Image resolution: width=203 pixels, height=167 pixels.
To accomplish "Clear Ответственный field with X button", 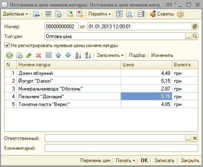I will click(195, 138).
